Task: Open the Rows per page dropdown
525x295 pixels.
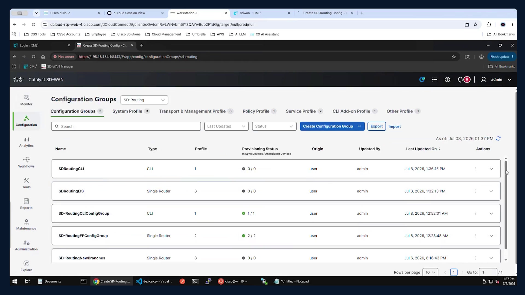Action: tap(430, 272)
